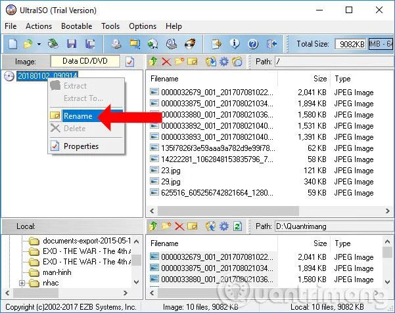
Task: Click the Local tree scroll down arrow
Action: click(136, 282)
